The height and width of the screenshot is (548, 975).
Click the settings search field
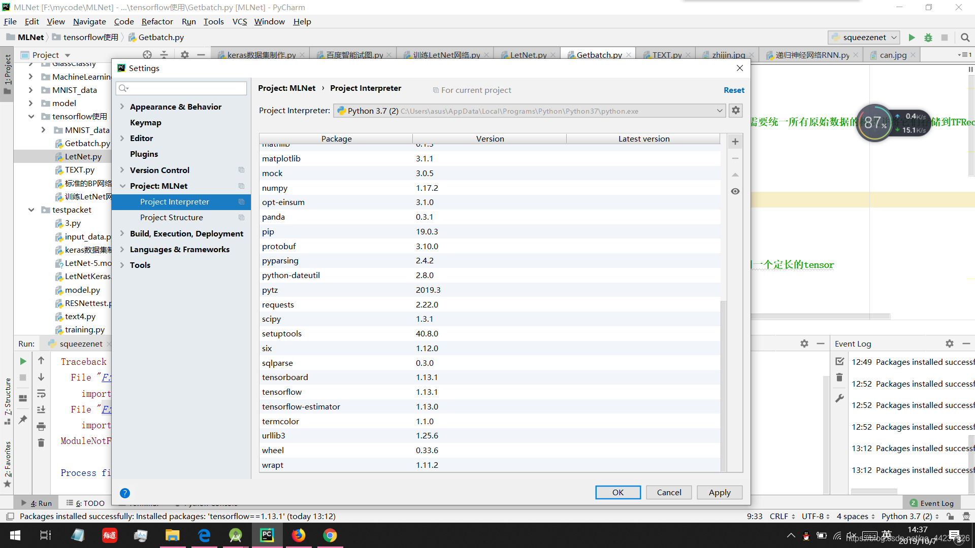click(181, 88)
